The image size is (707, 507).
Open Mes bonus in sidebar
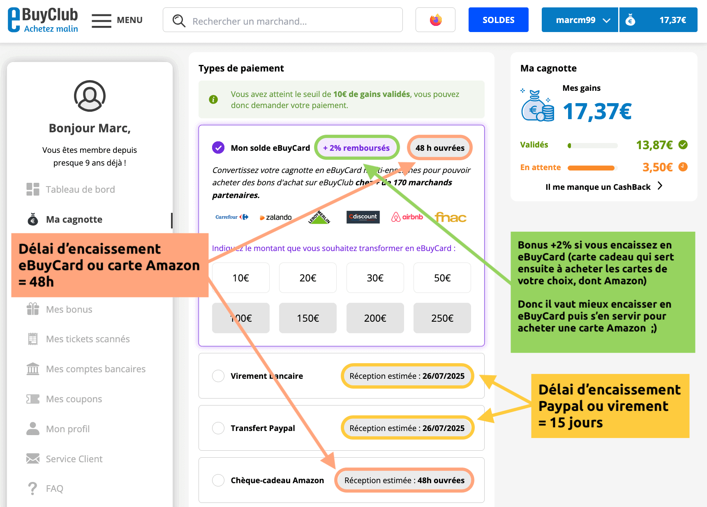[69, 309]
